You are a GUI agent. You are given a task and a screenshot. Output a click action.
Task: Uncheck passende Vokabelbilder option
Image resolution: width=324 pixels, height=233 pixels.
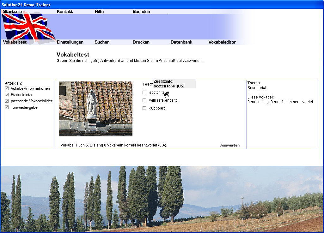coord(7,101)
